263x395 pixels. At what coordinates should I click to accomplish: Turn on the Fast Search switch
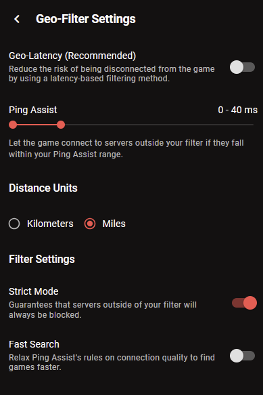pos(243,356)
